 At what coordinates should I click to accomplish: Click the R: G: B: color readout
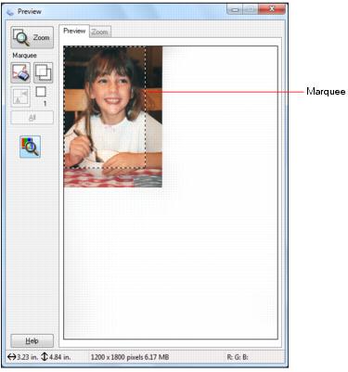pyautogui.click(x=238, y=357)
